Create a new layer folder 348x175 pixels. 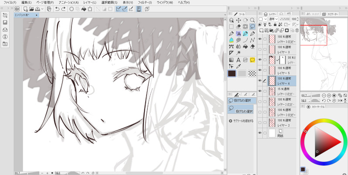click(x=271, y=31)
